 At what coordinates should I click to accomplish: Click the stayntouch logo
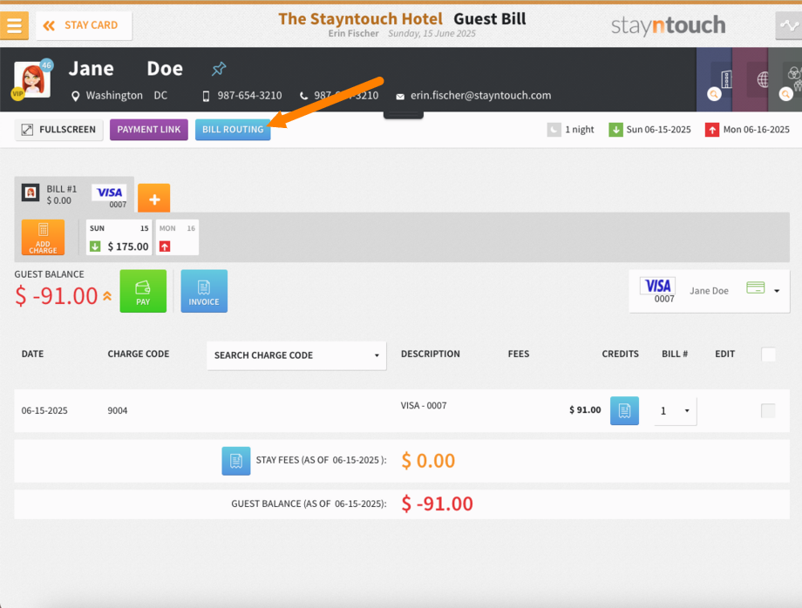pos(668,25)
